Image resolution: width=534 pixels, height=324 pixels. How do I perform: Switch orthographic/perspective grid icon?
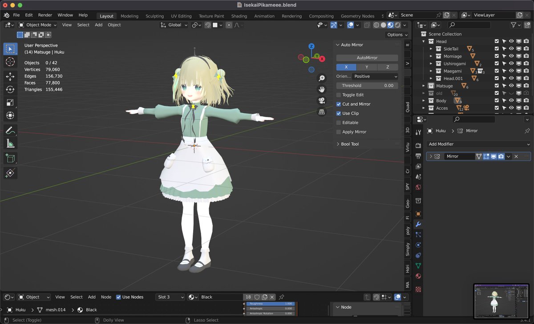[321, 112]
